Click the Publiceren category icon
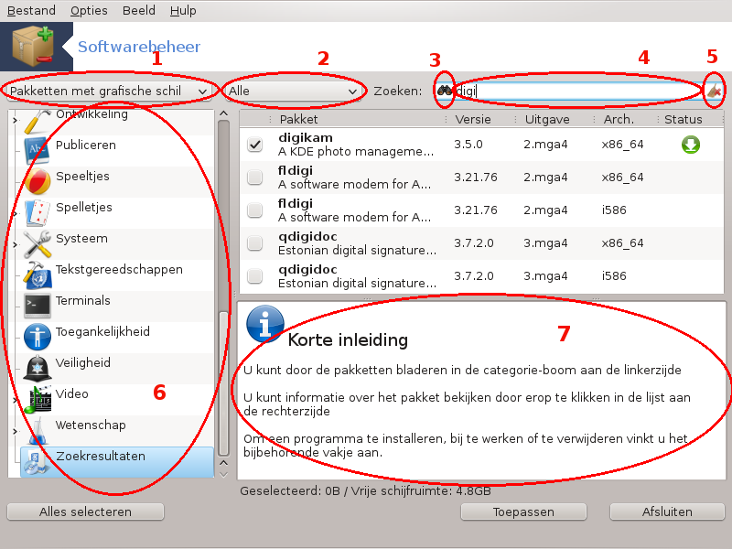 38,146
